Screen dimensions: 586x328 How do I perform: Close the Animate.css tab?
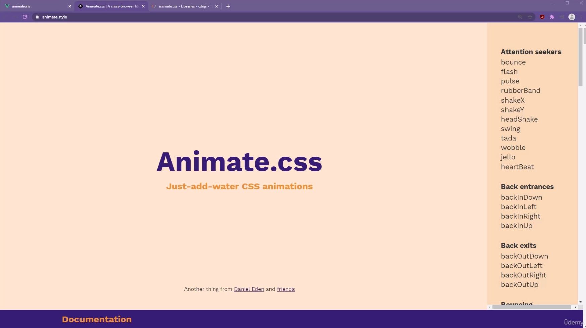[x=143, y=6]
